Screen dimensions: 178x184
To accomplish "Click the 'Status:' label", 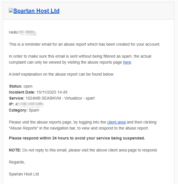I will [15, 86].
